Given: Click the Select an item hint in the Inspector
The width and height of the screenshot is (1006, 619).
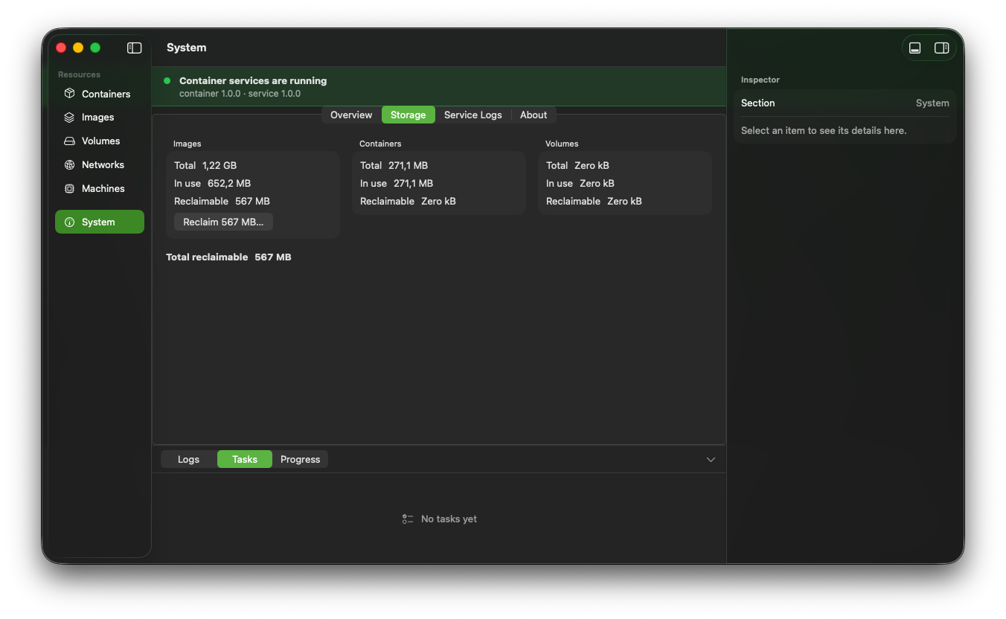Looking at the screenshot, I should [824, 130].
